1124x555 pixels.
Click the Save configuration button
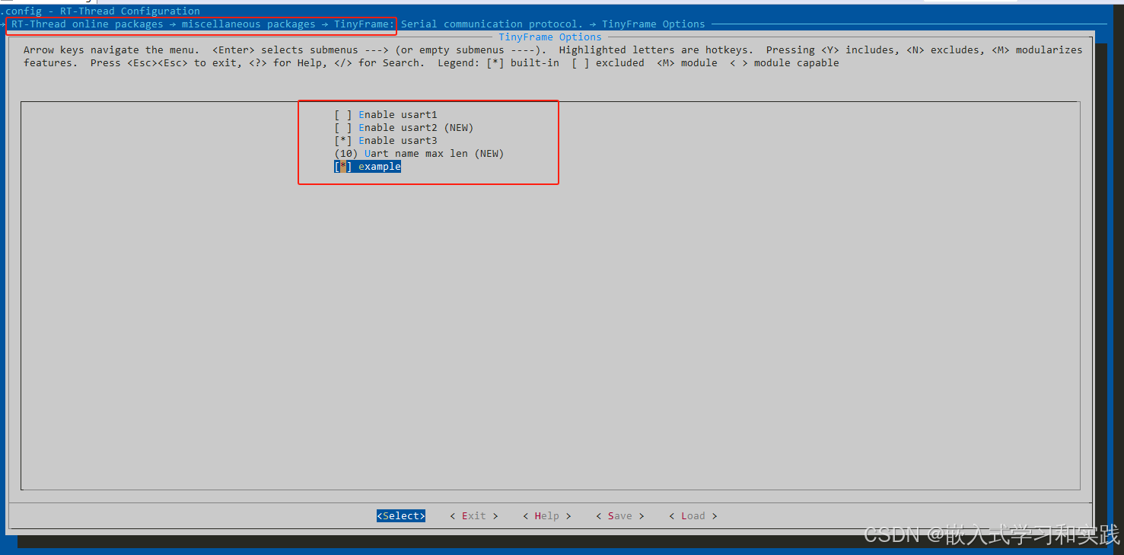(x=619, y=515)
